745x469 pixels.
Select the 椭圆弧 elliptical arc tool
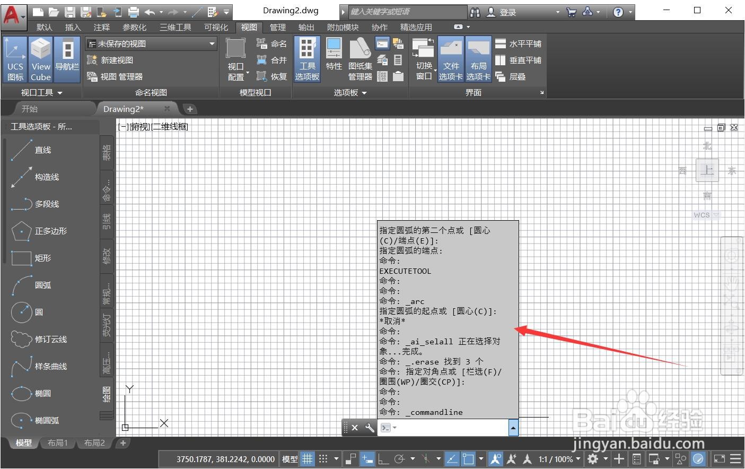coord(35,421)
